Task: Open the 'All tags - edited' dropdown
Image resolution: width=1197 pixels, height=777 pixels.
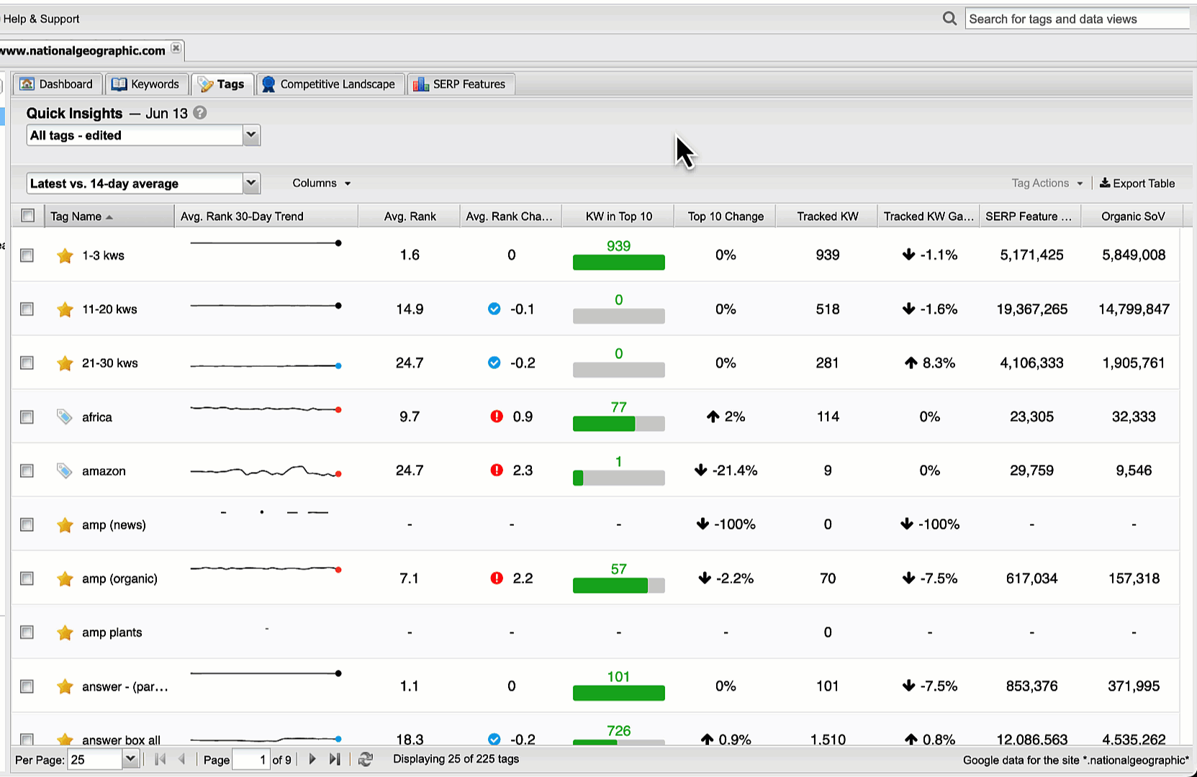Action: pos(250,135)
